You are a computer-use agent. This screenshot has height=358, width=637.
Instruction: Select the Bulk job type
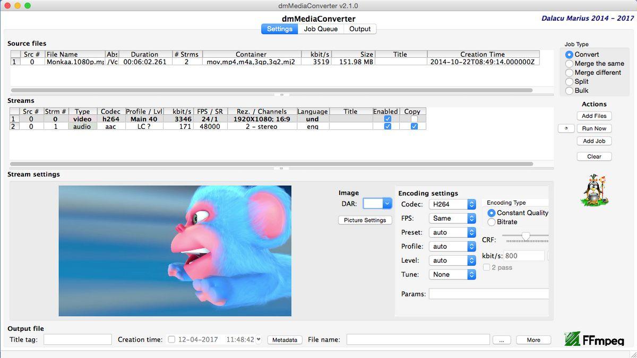(569, 91)
